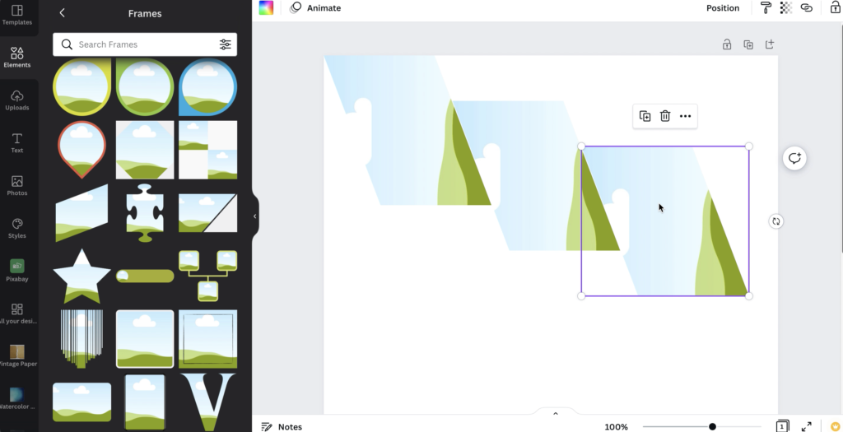This screenshot has height=432, width=843.
Task: Select the tree diagram frame
Action: tap(207, 276)
